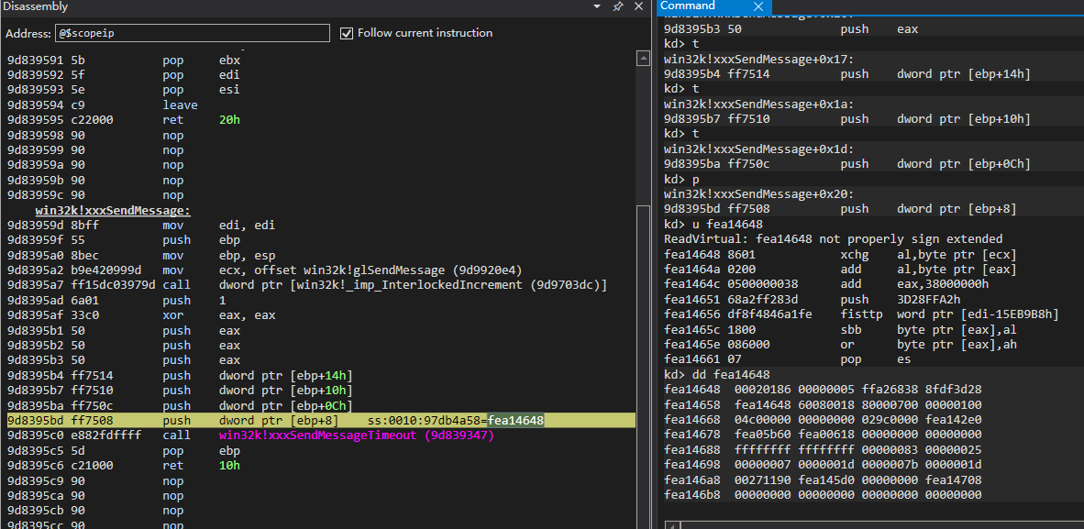Click the Disassembly panel title

click(x=35, y=6)
